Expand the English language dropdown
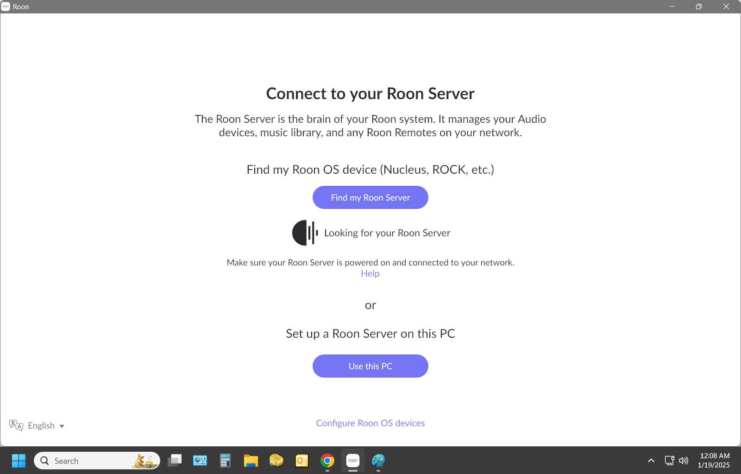 click(46, 425)
